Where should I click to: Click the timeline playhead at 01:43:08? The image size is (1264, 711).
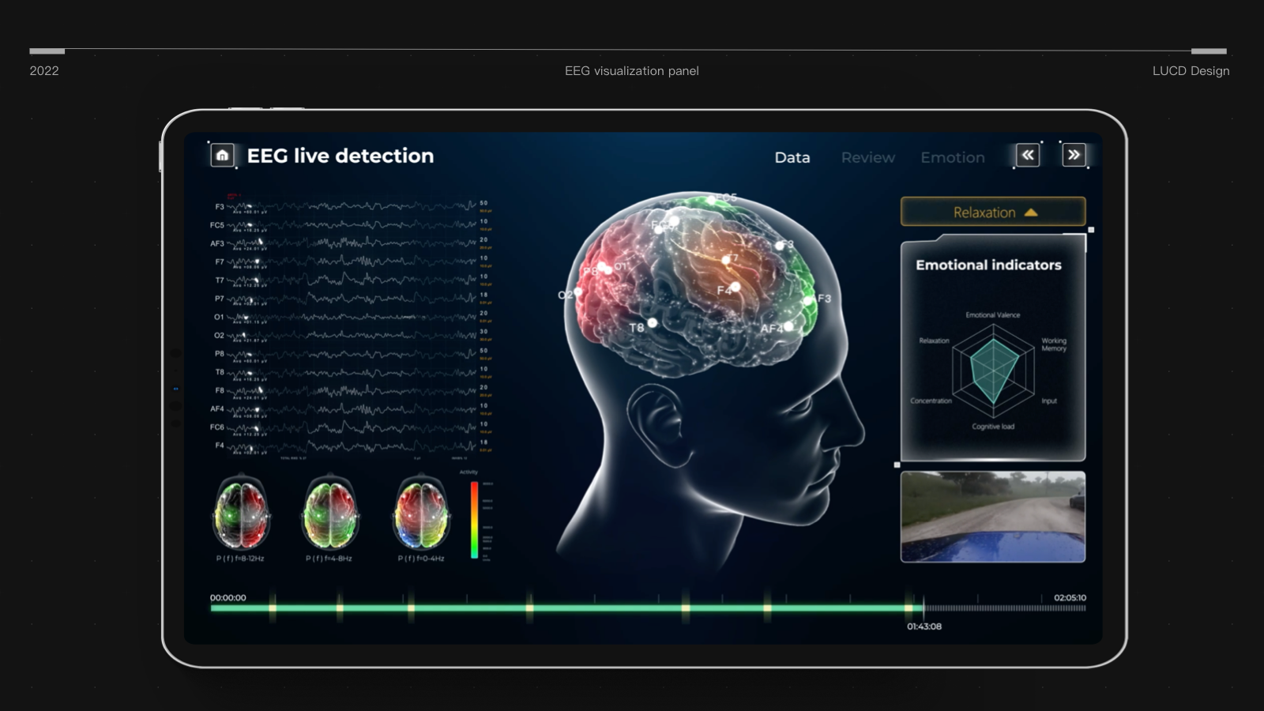923,608
